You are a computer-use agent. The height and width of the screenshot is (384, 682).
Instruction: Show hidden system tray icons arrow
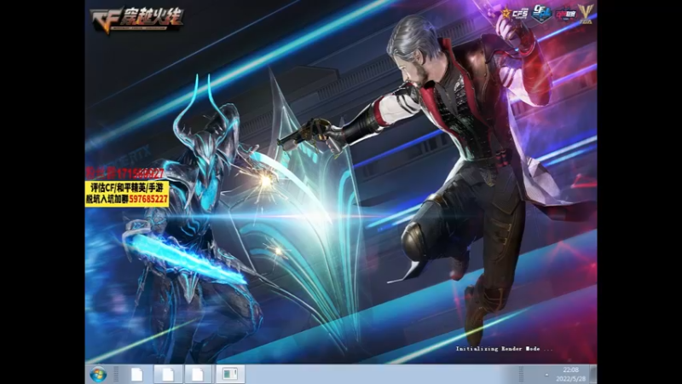pyautogui.click(x=546, y=375)
